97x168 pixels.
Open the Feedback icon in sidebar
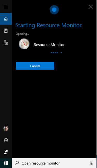click(x=6, y=152)
